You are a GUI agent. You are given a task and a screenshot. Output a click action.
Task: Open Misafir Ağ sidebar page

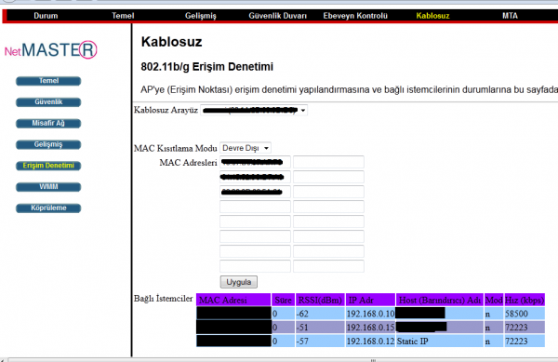pos(48,123)
